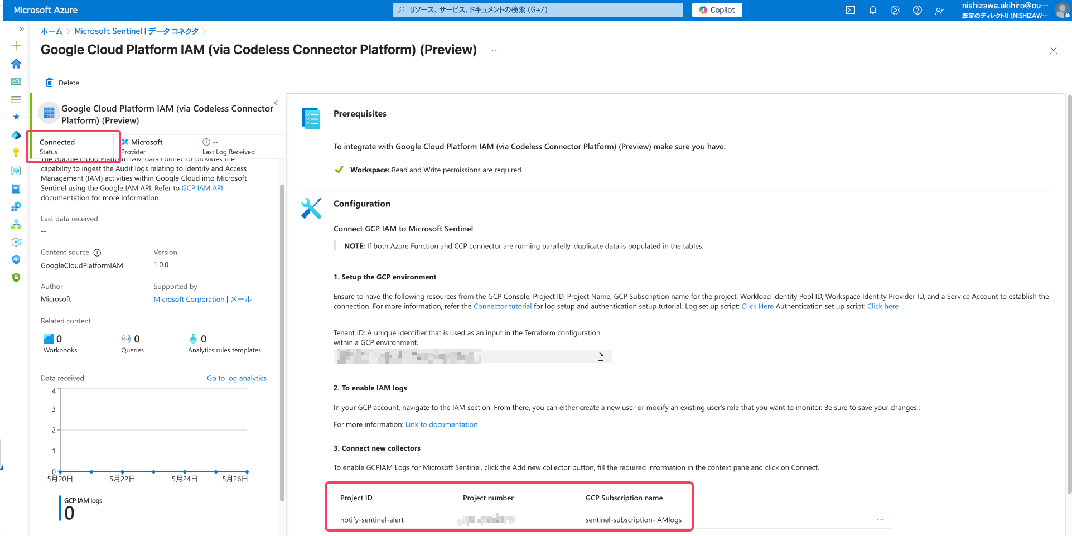Screen dimensions: 1072x536
Task: Open the log setup script Click Here link
Action: (x=757, y=306)
